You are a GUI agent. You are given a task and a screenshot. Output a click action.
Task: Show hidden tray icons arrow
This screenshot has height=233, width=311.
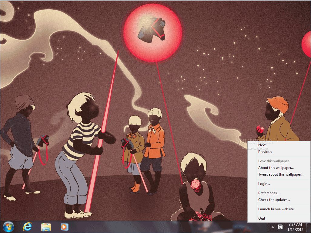coord(273,227)
